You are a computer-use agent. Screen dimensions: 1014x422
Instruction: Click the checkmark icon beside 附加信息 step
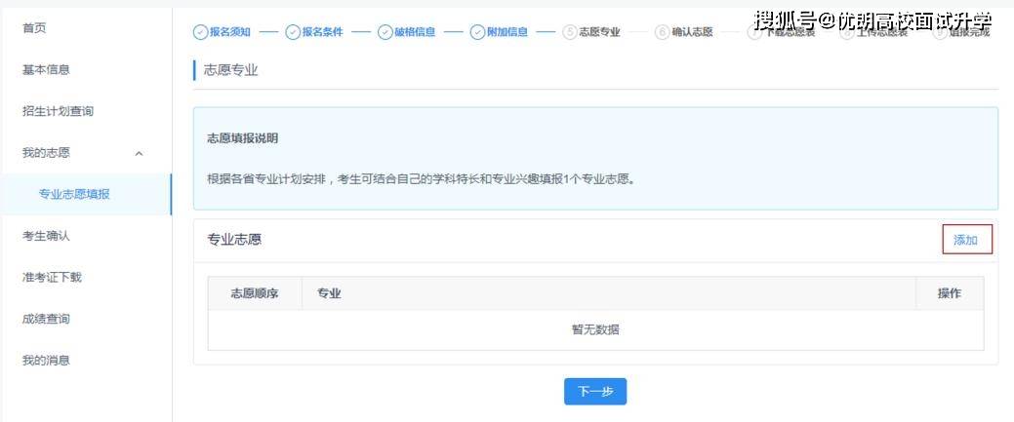point(477,32)
